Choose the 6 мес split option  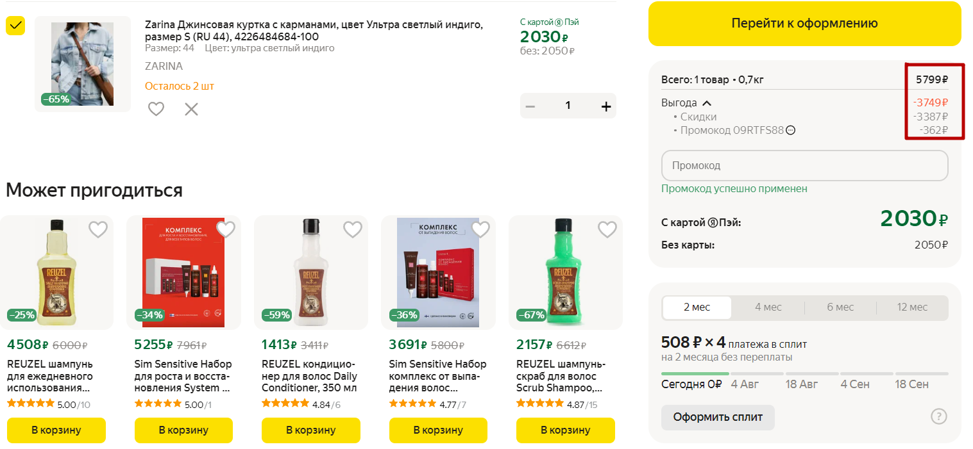[840, 307]
